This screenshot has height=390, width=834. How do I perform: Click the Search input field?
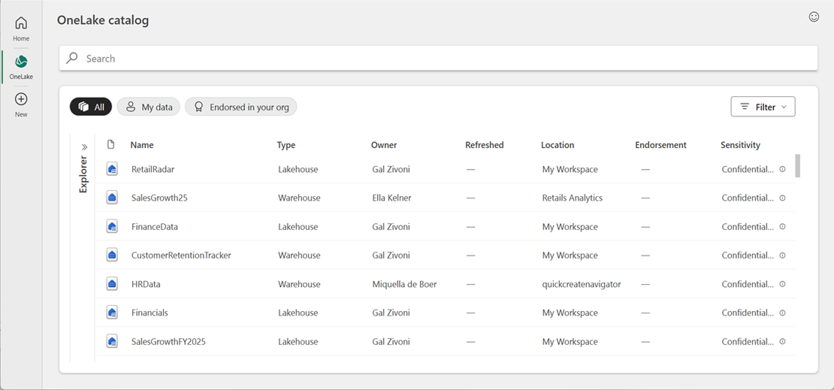click(438, 59)
